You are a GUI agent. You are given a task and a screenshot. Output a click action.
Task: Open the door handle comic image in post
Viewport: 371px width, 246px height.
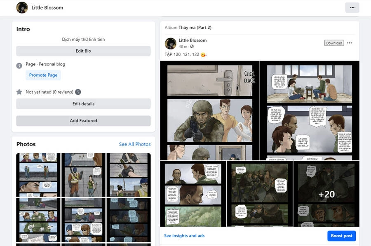click(x=209, y=110)
